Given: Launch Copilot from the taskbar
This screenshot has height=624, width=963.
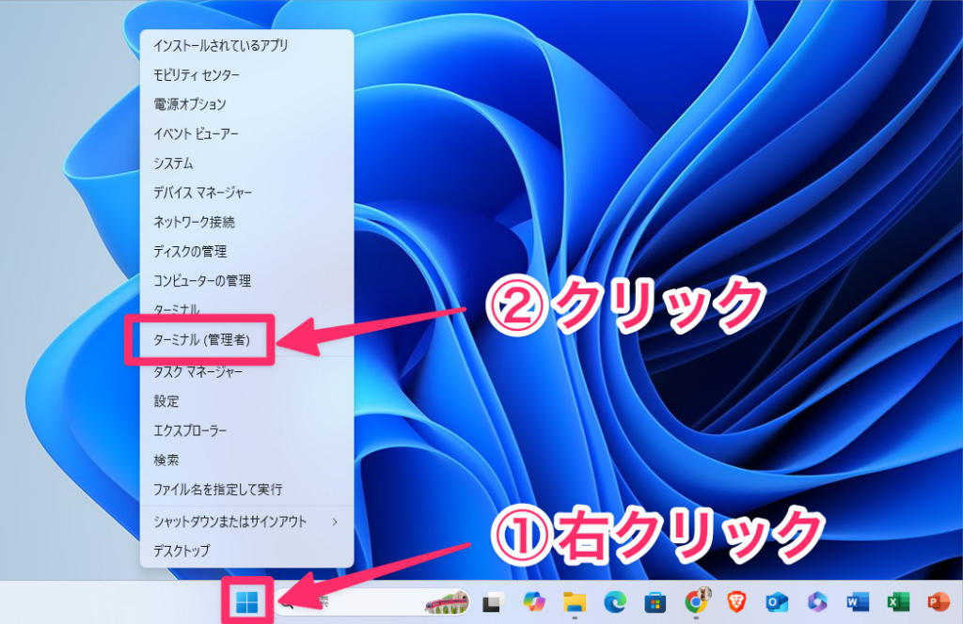Looking at the screenshot, I should pyautogui.click(x=533, y=602).
